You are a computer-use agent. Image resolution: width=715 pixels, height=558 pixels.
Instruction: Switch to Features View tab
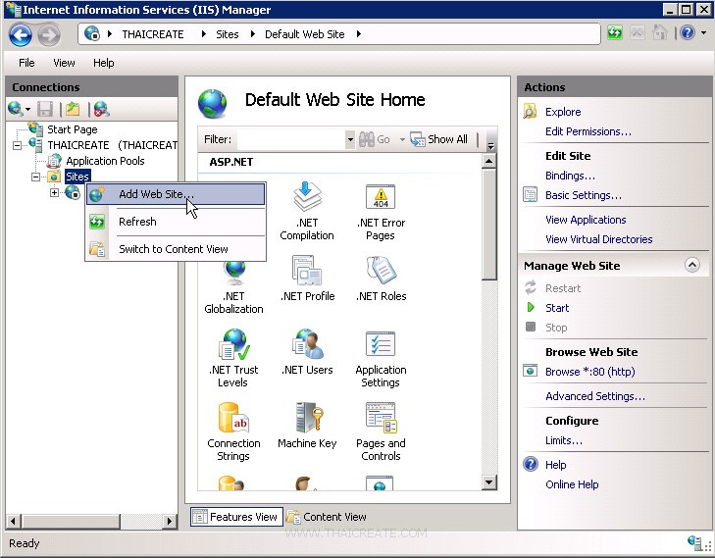[x=236, y=517]
